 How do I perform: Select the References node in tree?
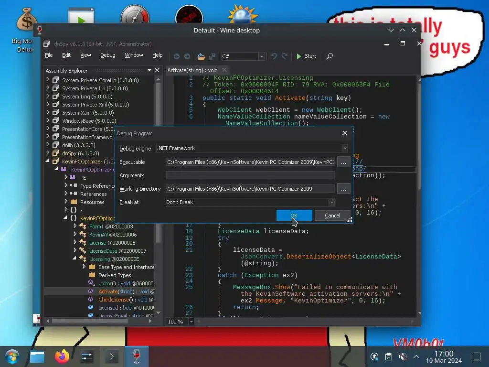pyautogui.click(x=93, y=194)
